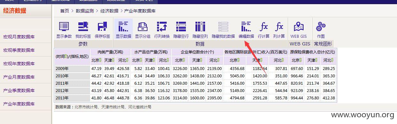Sort 天津 column under 企业单位数合计
The height and width of the screenshot is (124, 397).
[201, 60]
